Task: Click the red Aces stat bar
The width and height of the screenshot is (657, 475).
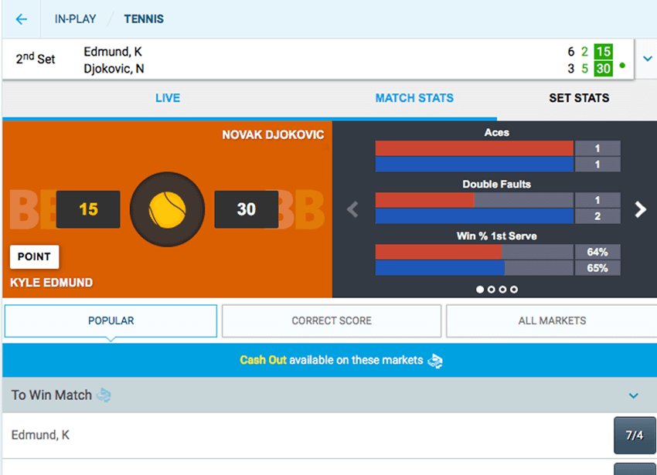Action: (x=475, y=148)
